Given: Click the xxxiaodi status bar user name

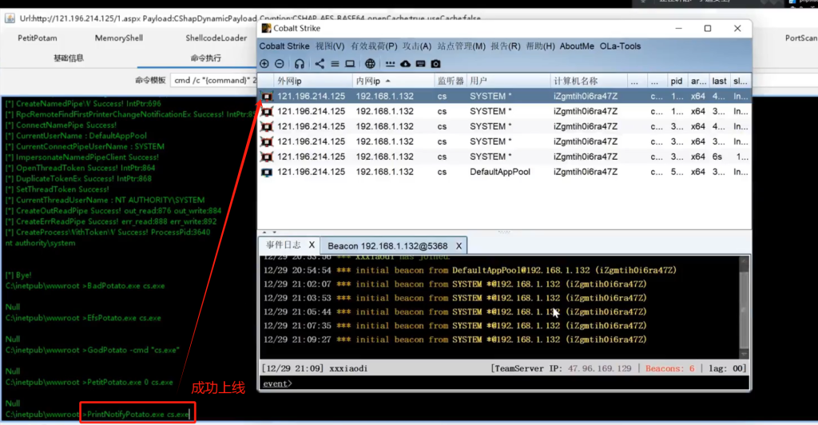Looking at the screenshot, I should (348, 368).
